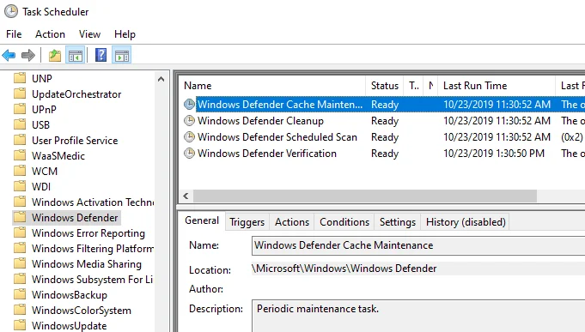Open the Help menu
The width and height of the screenshot is (585, 332).
pos(125,34)
